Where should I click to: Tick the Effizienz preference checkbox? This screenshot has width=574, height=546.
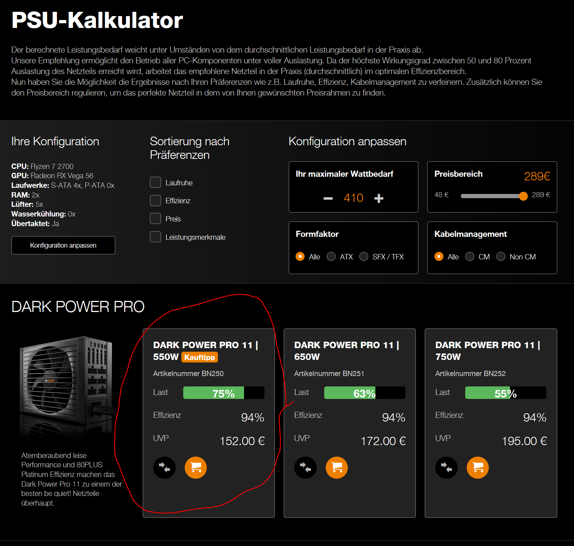pos(155,200)
